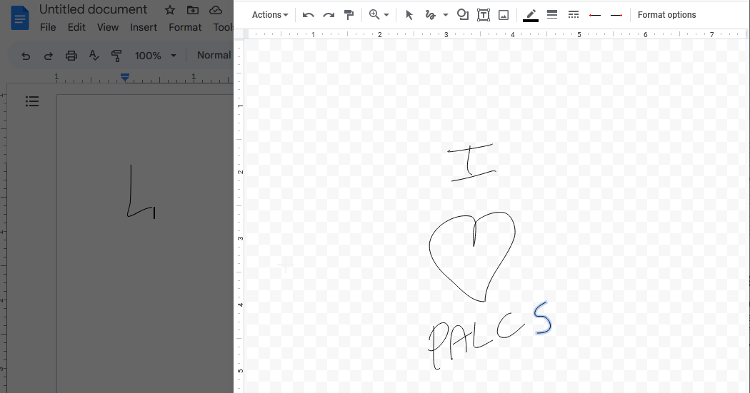Insert an image into the drawing
Image resolution: width=750 pixels, height=393 pixels.
coord(503,15)
